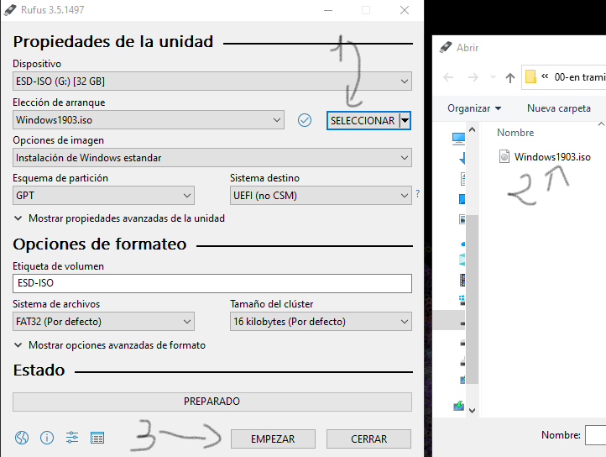Open the Sistema destino UEFI dropdown

[x=321, y=196]
